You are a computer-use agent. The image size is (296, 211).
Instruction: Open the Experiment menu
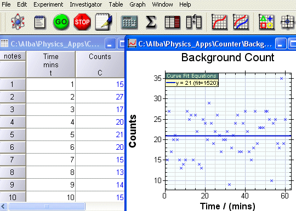pos(48,4)
